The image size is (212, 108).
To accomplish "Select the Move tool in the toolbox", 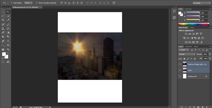I will pos(8,12).
